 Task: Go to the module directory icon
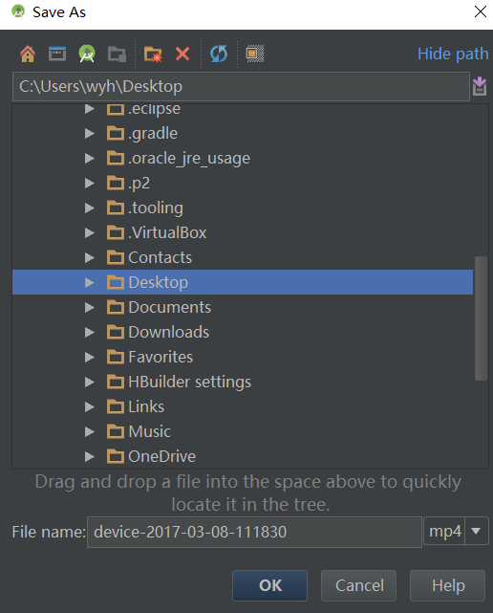[117, 54]
